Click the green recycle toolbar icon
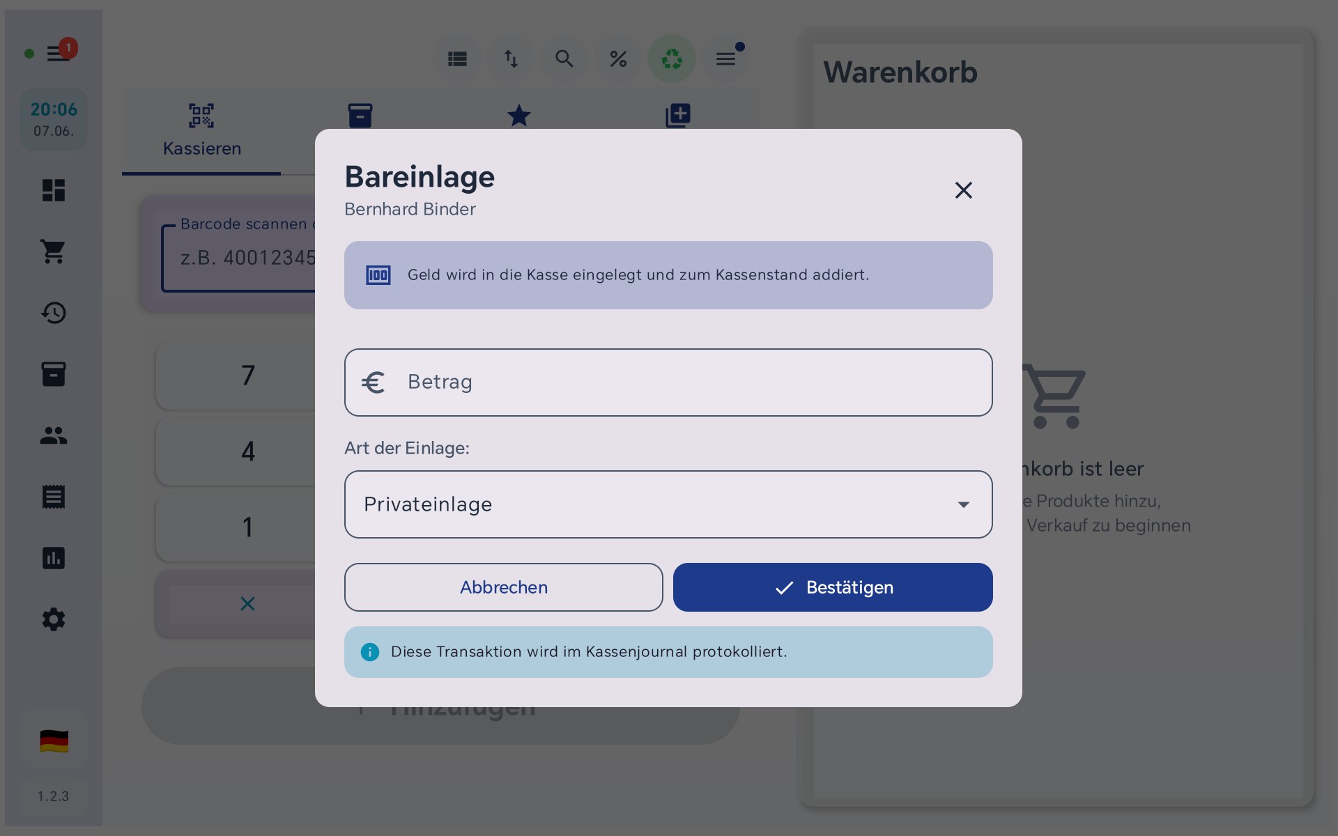Viewport: 1338px width, 836px height. click(672, 59)
